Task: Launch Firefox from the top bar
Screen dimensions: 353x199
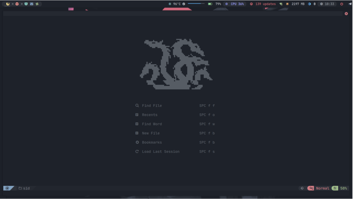Action: 7,4
